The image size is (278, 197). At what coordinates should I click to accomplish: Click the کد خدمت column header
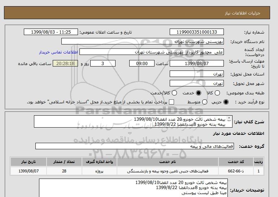pyautogui.click(x=236, y=162)
